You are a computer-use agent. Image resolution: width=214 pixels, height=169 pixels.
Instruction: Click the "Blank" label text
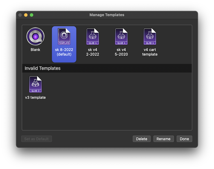tap(35, 50)
